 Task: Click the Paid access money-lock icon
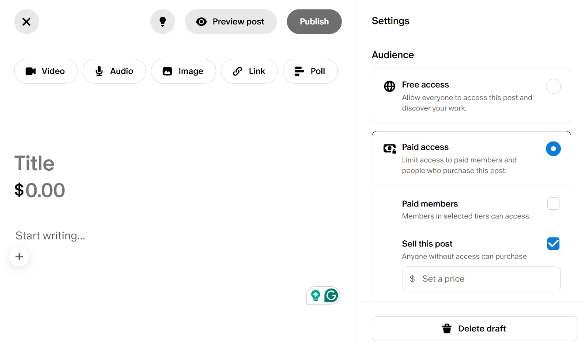[x=390, y=148]
